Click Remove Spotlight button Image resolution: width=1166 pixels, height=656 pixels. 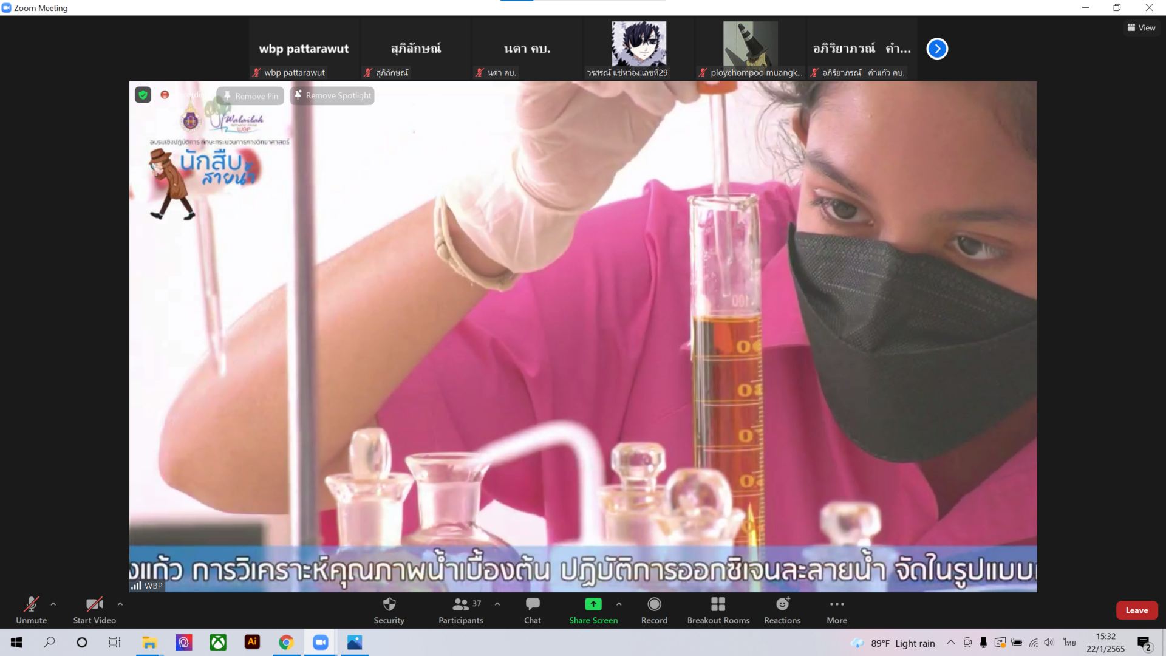coord(332,96)
